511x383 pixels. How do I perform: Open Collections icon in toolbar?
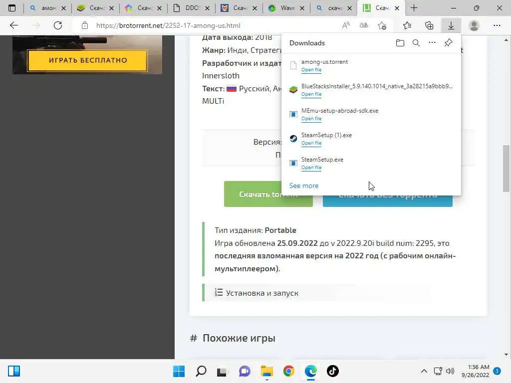[x=429, y=25]
